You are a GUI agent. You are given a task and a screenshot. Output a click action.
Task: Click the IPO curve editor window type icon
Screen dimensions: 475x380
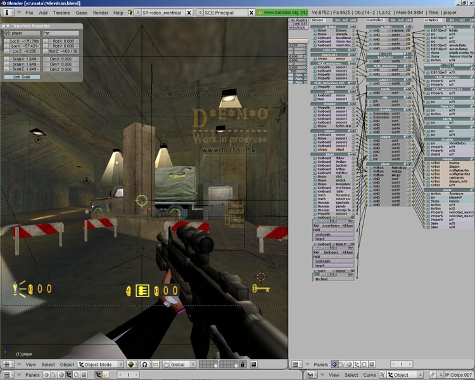pyautogui.click(x=310, y=375)
